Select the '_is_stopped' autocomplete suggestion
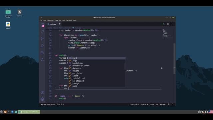Screen dimensions: 213x120 pyautogui.click(x=97, y=81)
